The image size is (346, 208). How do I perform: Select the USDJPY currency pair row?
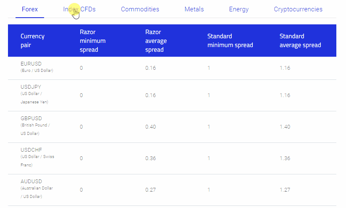pos(172,95)
